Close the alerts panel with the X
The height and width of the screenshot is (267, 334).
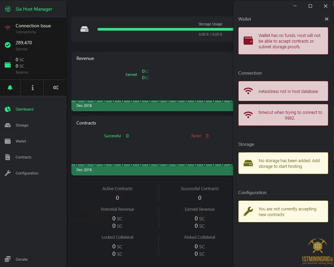pos(327,19)
